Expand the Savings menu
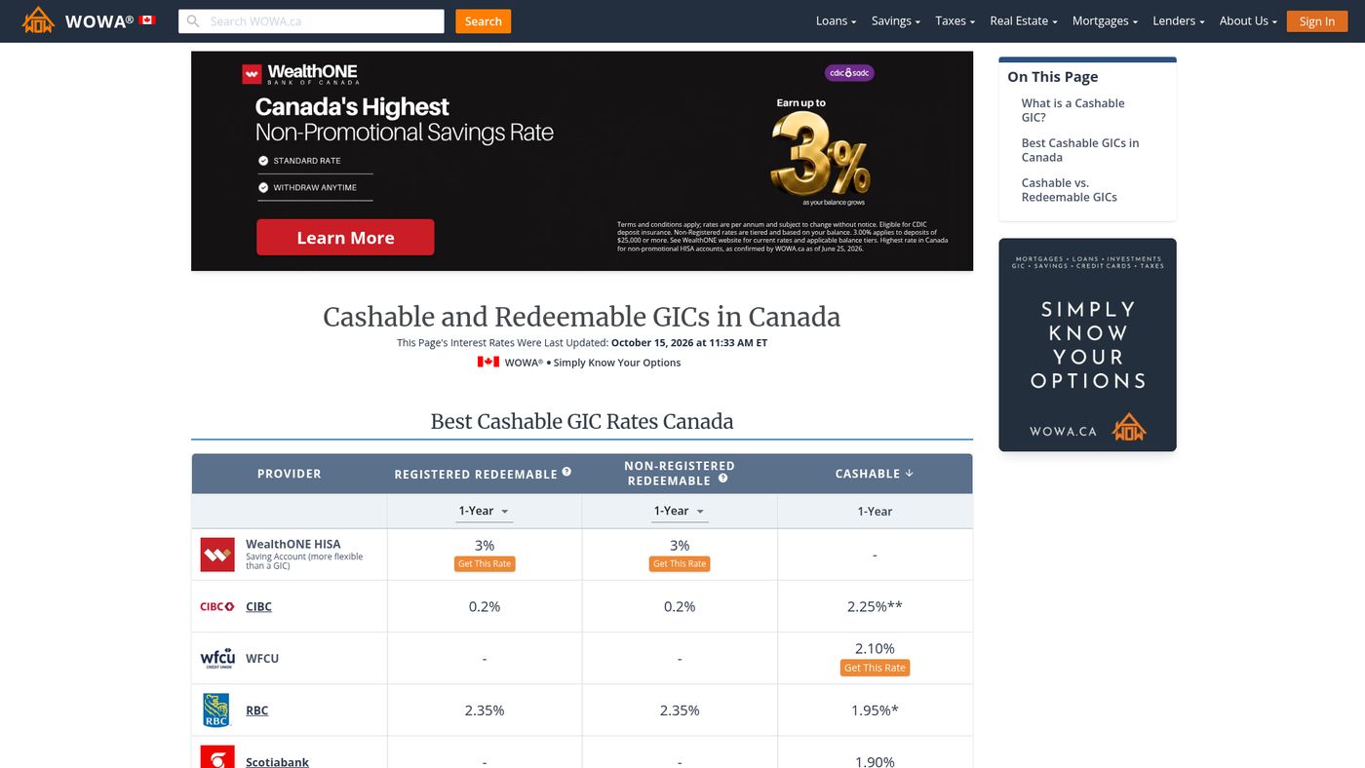This screenshot has width=1365, height=768. point(895,20)
